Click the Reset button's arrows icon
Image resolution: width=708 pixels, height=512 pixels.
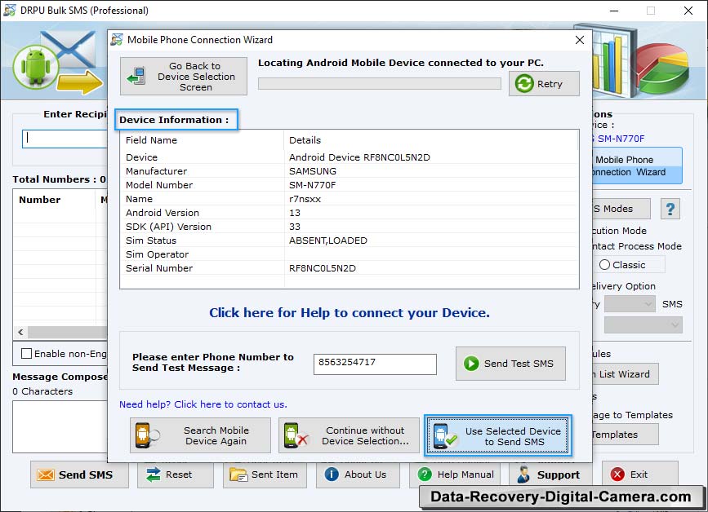click(x=154, y=474)
